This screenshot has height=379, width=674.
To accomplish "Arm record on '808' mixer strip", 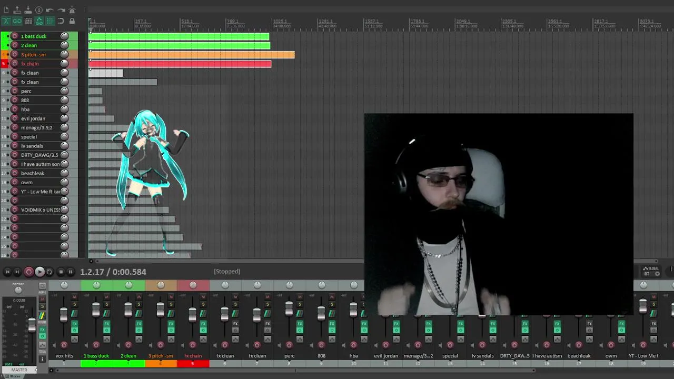I will [x=321, y=345].
